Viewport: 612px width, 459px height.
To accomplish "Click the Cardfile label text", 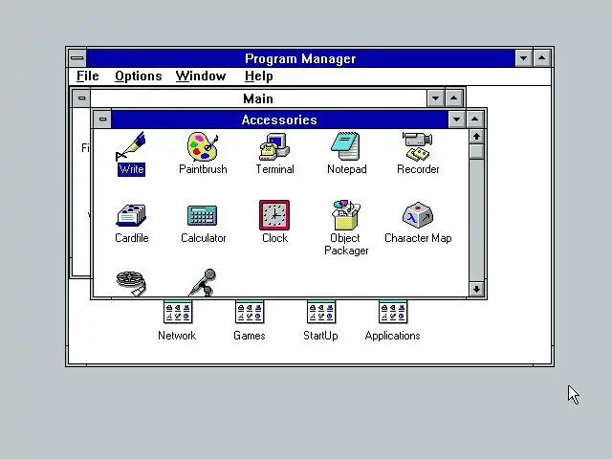I will pos(132,238).
